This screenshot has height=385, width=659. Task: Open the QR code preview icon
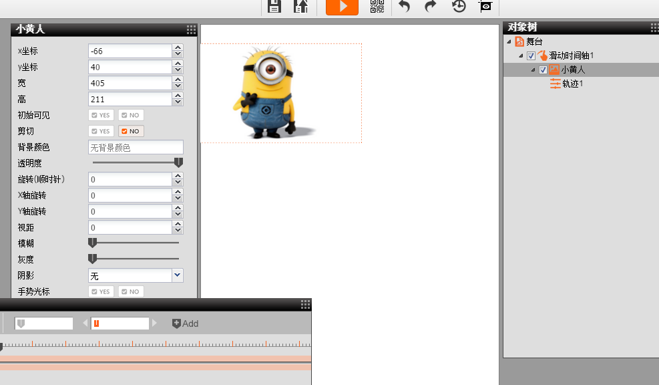377,6
